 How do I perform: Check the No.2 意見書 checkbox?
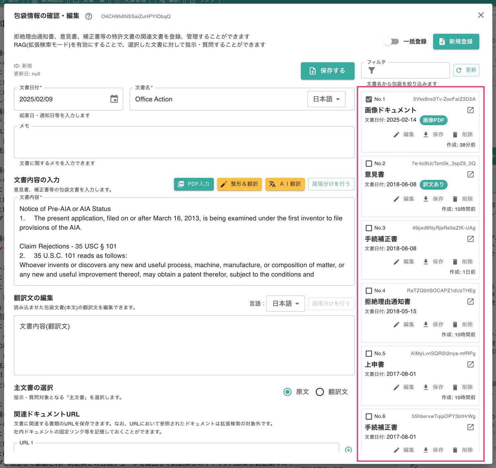pos(369,163)
